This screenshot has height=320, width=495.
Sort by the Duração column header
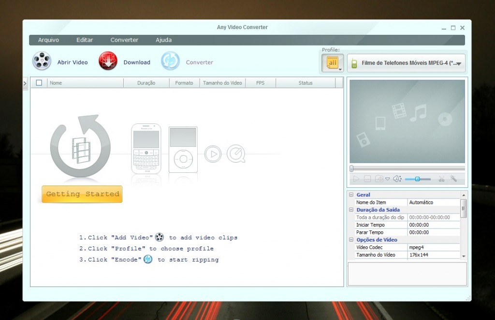[146, 83]
